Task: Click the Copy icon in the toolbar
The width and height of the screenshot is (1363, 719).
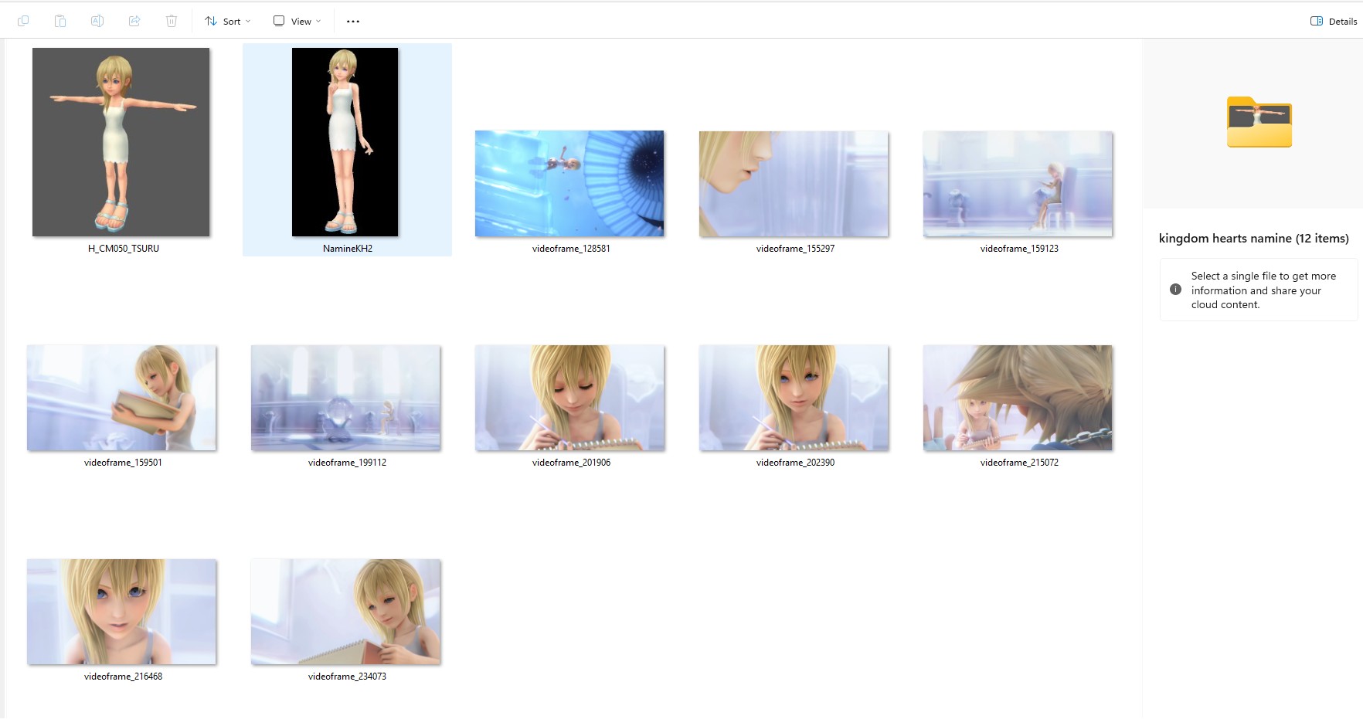Action: [23, 21]
